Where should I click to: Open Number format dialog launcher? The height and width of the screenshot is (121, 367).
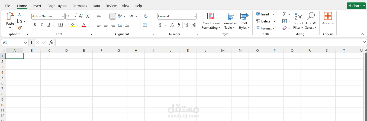(x=197, y=34)
